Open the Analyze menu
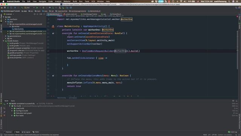 pyautogui.click(x=58, y=2)
